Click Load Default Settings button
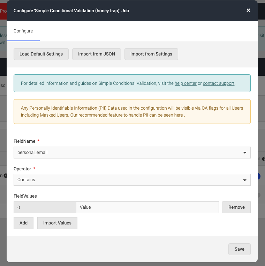This screenshot has height=266, width=265. pyautogui.click(x=41, y=54)
